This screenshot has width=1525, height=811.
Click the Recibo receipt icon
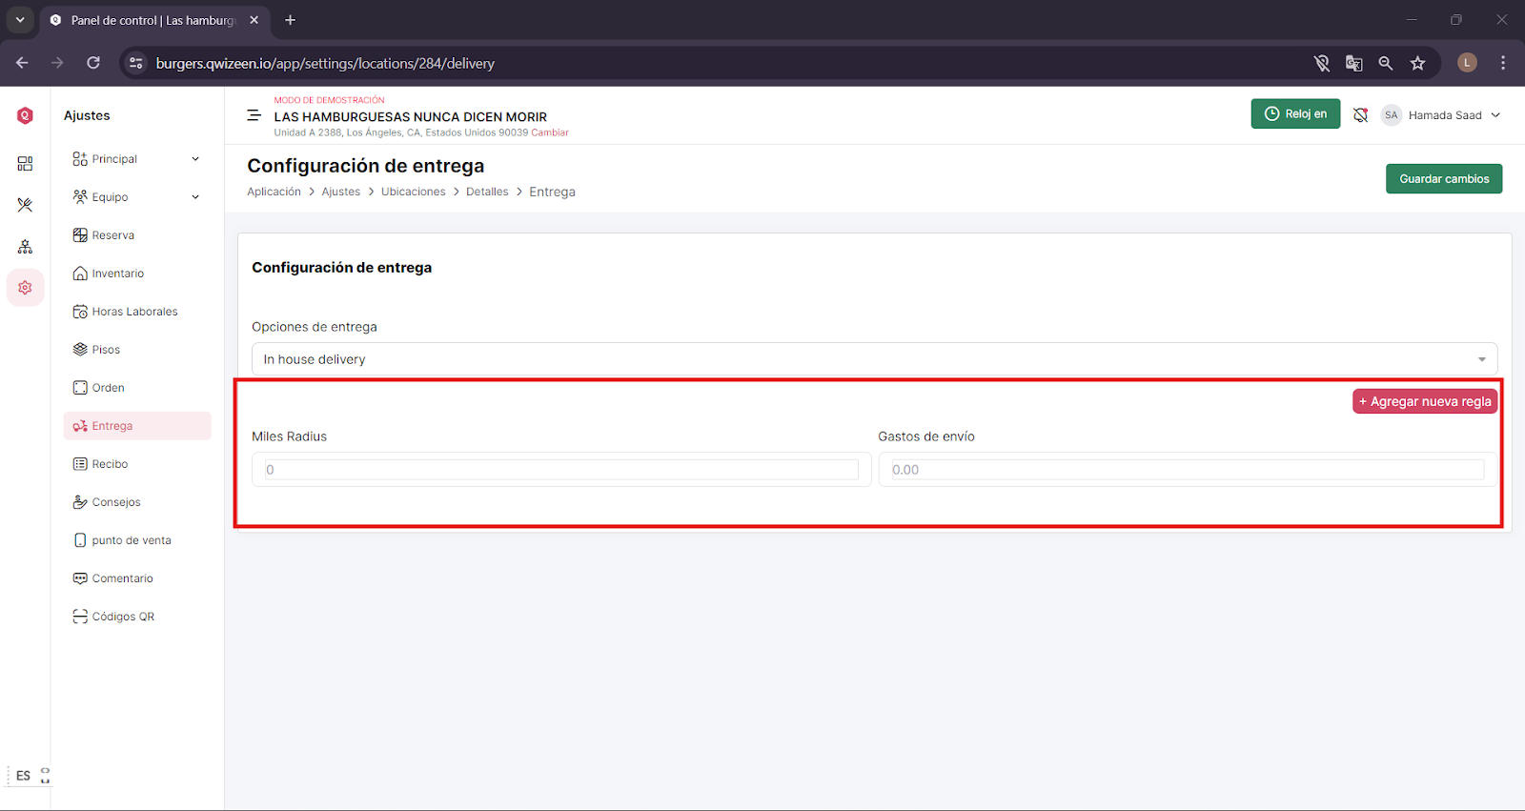pyautogui.click(x=80, y=464)
